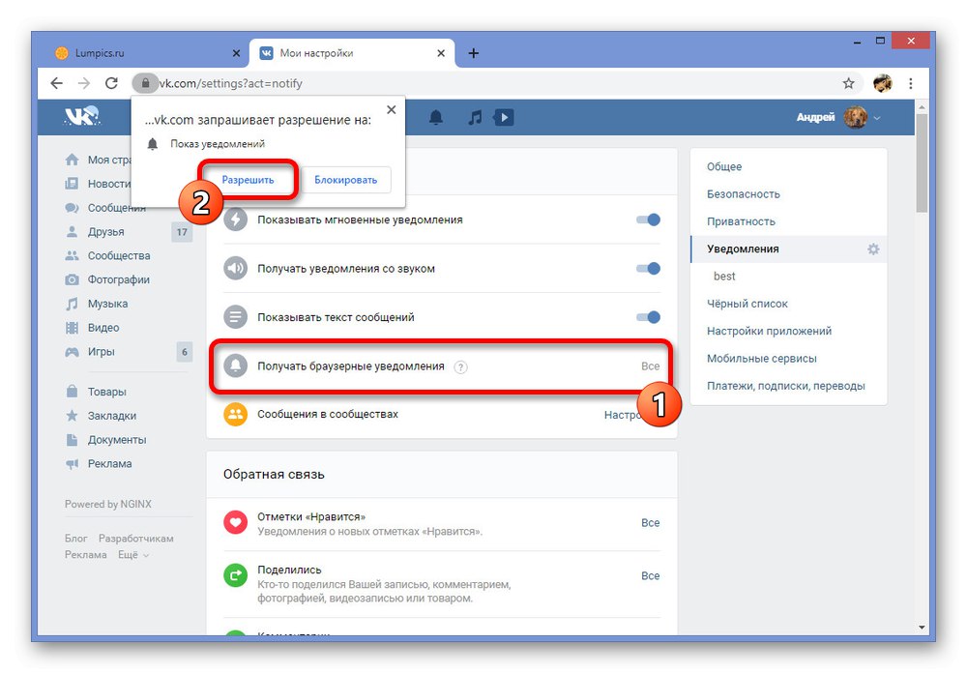Click the browser back arrow

[57, 83]
